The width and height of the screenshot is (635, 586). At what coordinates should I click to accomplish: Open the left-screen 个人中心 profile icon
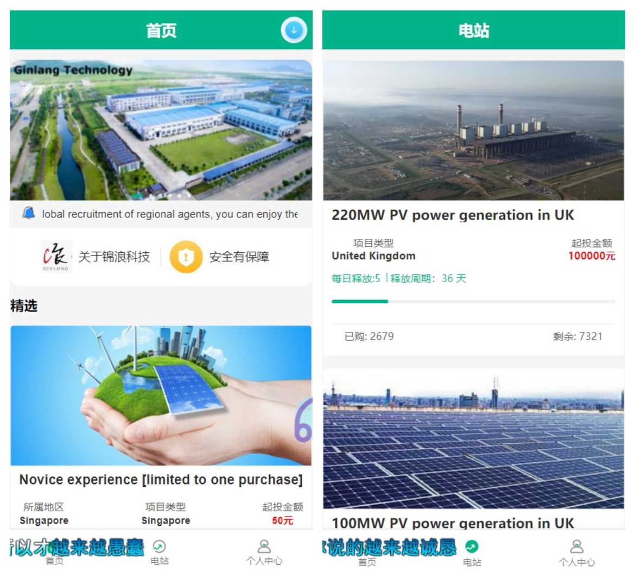[x=264, y=546]
